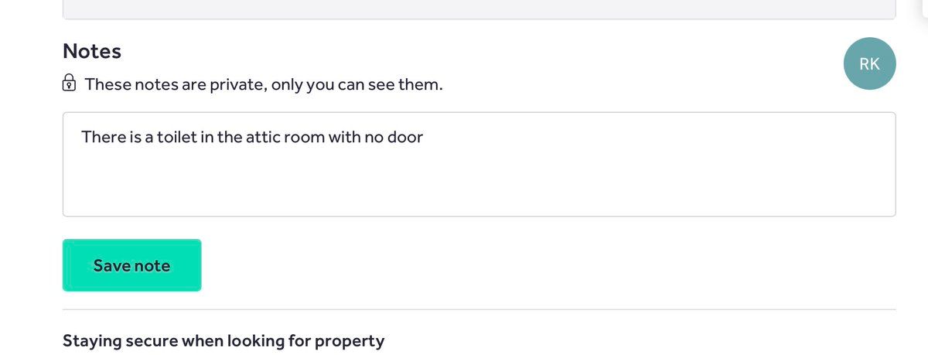Click the divider line under Save note
This screenshot has height=355, width=928.
point(479,309)
